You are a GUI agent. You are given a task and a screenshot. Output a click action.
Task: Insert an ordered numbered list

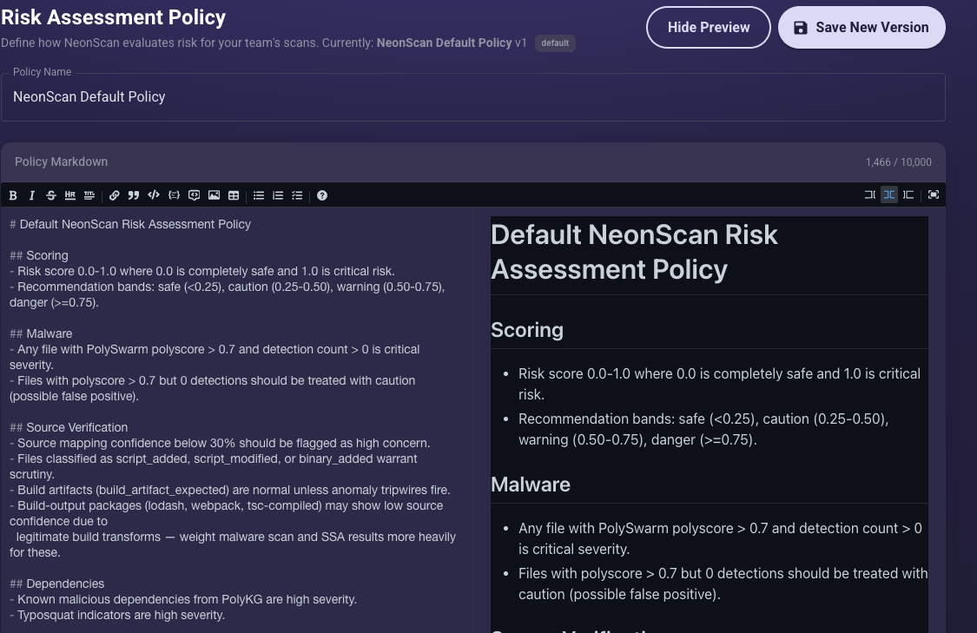(278, 195)
